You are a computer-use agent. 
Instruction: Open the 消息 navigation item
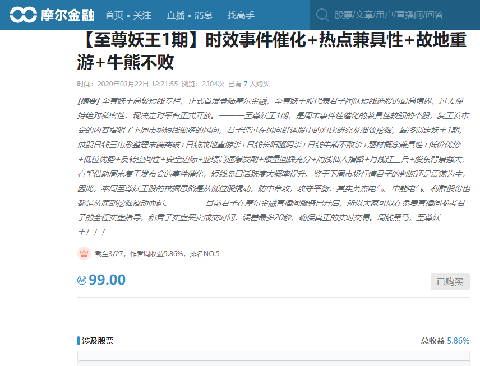click(x=203, y=15)
